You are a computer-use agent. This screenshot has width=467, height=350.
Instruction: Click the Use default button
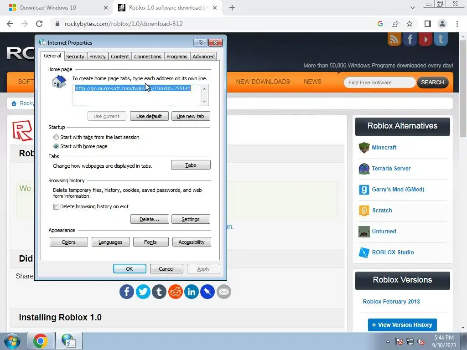point(149,116)
